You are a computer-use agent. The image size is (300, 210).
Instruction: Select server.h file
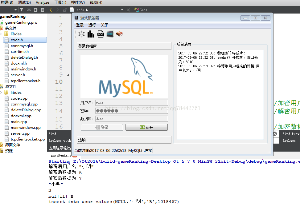click(x=18, y=75)
